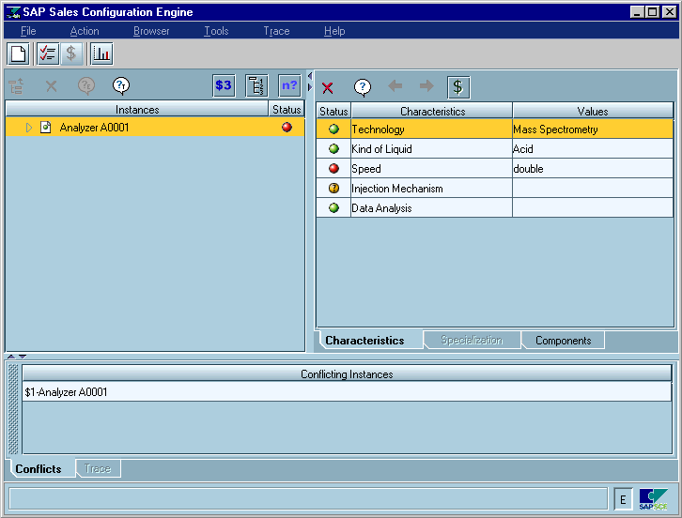
Task: Click the dollar sign icon in main toolbar
Action: [70, 53]
